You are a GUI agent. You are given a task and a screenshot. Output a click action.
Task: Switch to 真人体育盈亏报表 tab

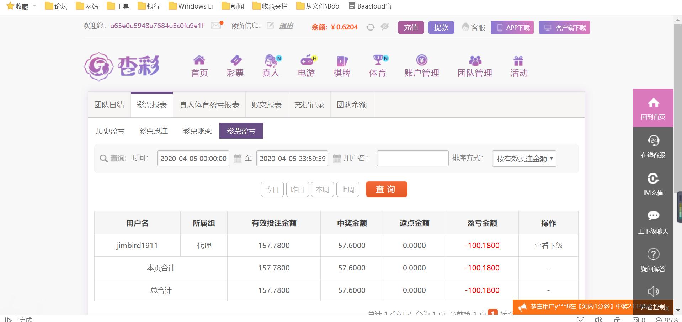(x=209, y=105)
